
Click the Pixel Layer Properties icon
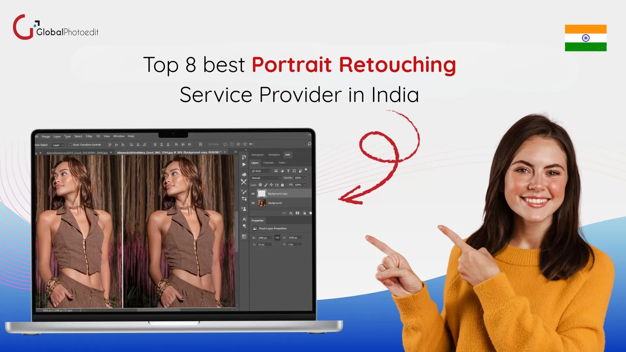[x=255, y=228]
